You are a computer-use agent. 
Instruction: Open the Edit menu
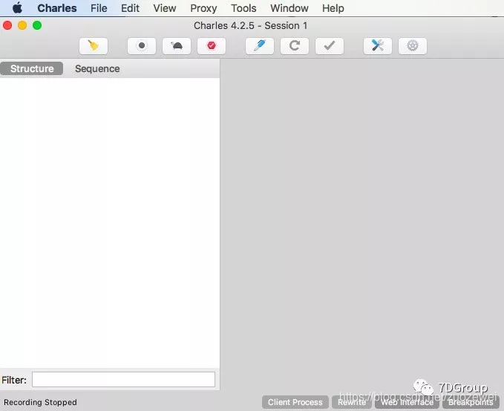130,8
